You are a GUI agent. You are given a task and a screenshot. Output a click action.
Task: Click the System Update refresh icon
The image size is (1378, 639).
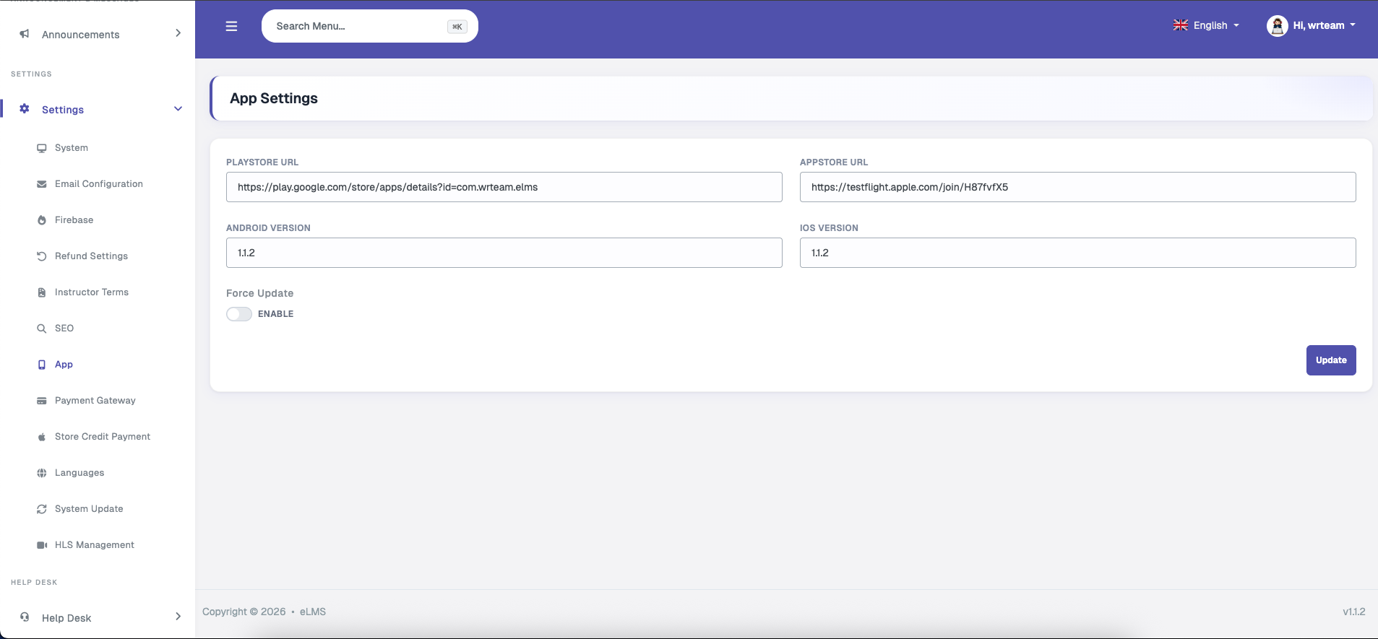(42, 509)
